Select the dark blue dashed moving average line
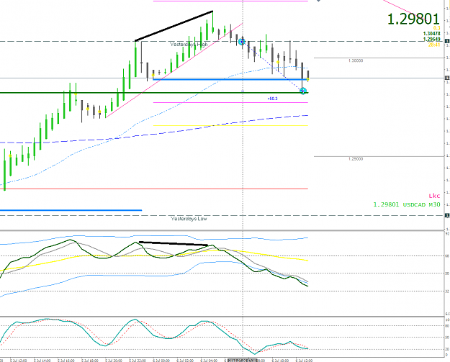 point(155,133)
